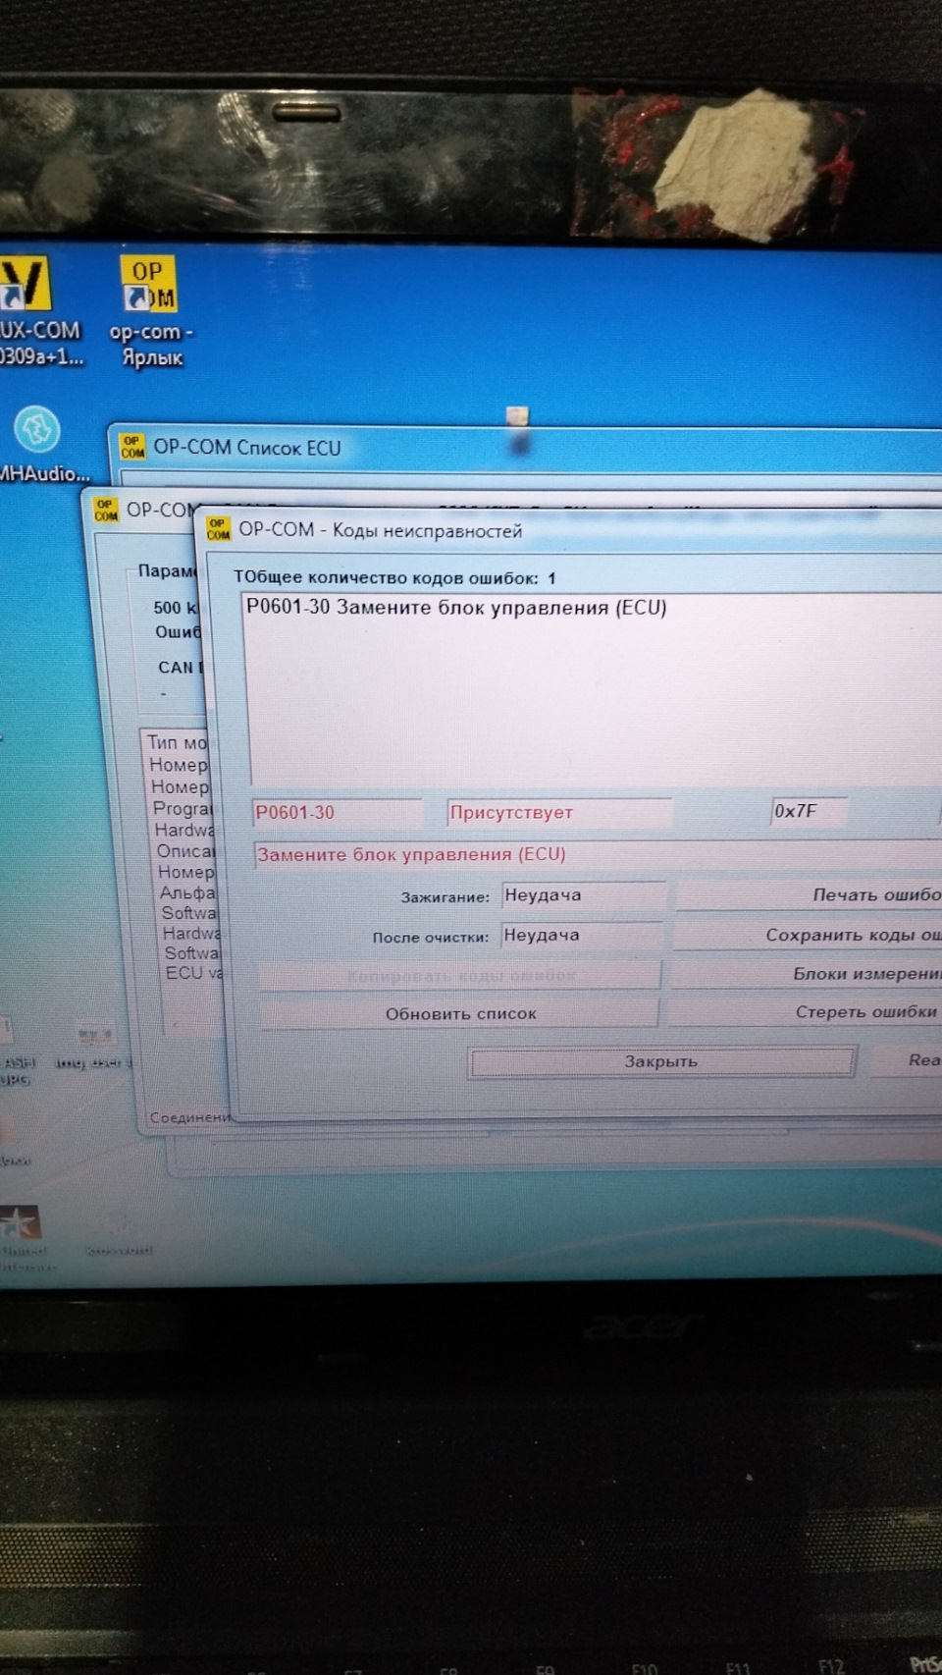This screenshot has width=942, height=1675.
Task: Click the Закрыть button
Action: coord(661,1061)
